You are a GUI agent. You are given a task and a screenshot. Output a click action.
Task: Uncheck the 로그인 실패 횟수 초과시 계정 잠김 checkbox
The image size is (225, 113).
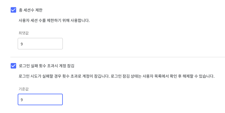(13, 66)
